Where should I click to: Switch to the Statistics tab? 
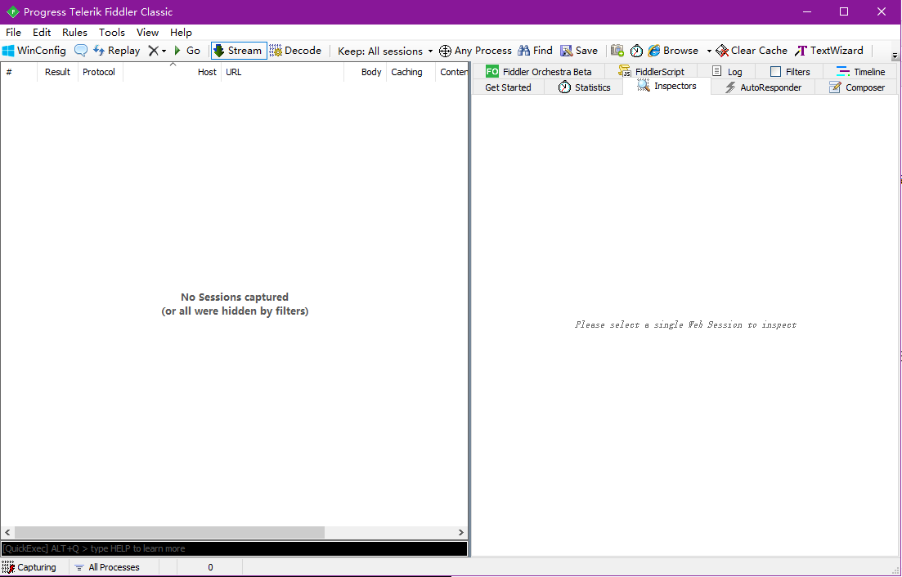(x=584, y=87)
